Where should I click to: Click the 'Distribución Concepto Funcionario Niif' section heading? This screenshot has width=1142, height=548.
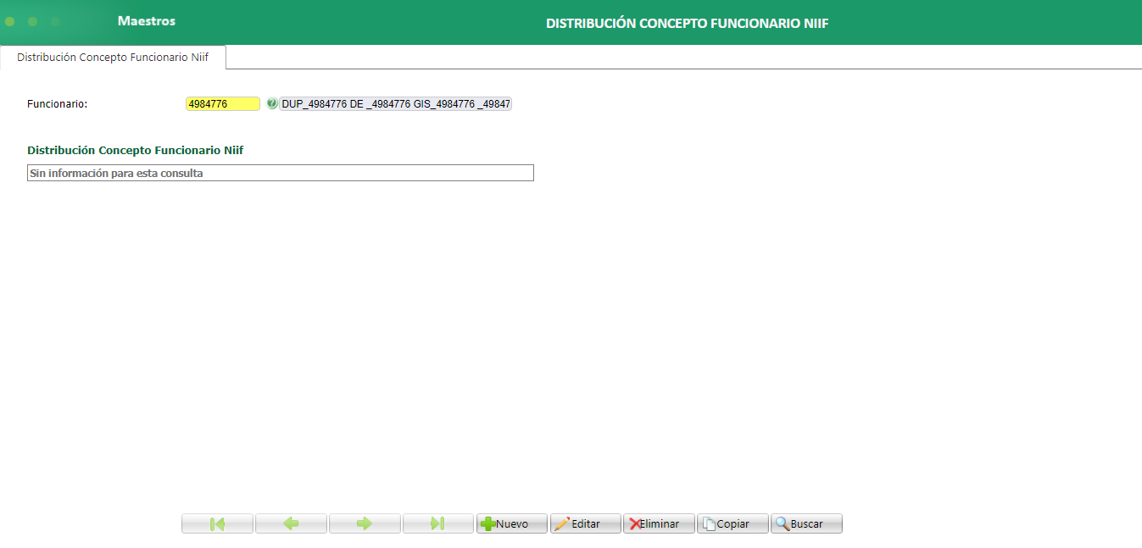click(x=136, y=150)
